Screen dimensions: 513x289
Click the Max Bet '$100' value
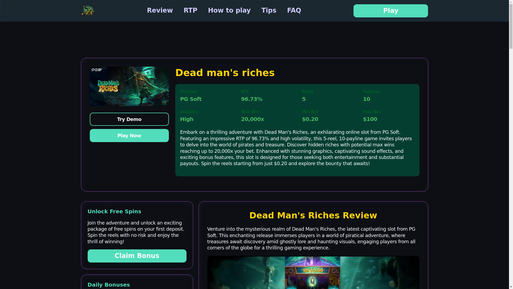pos(370,119)
